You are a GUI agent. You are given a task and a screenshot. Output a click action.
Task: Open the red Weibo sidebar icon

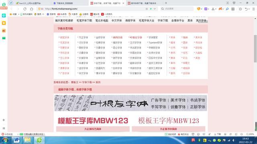(4, 30)
